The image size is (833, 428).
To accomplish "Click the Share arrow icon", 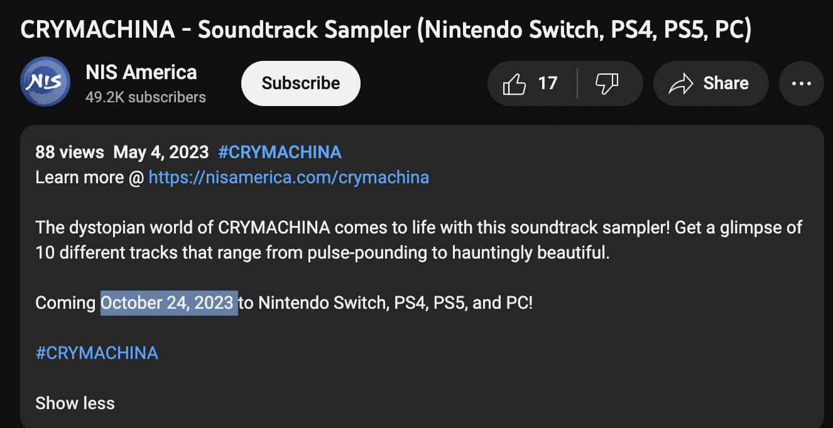I will [x=681, y=83].
